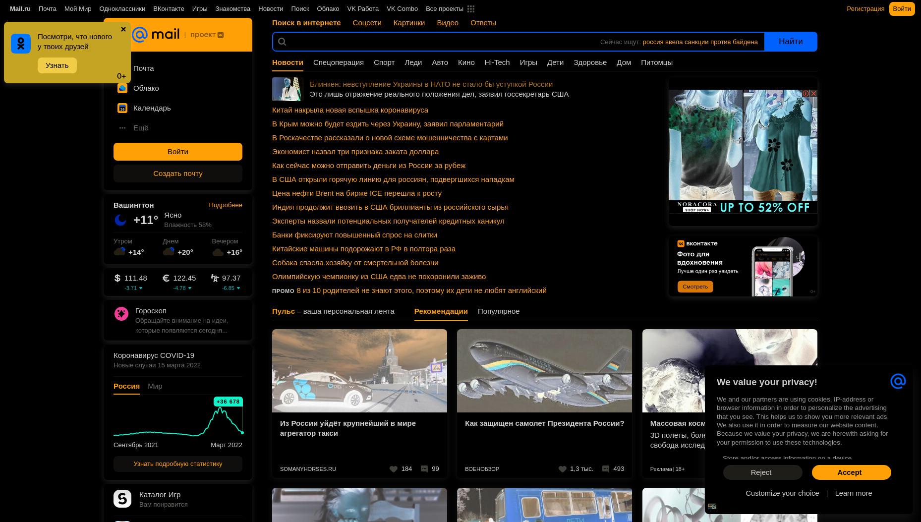Click Смотреть button in VK ad
This screenshot has width=921, height=522.
pos(695,287)
